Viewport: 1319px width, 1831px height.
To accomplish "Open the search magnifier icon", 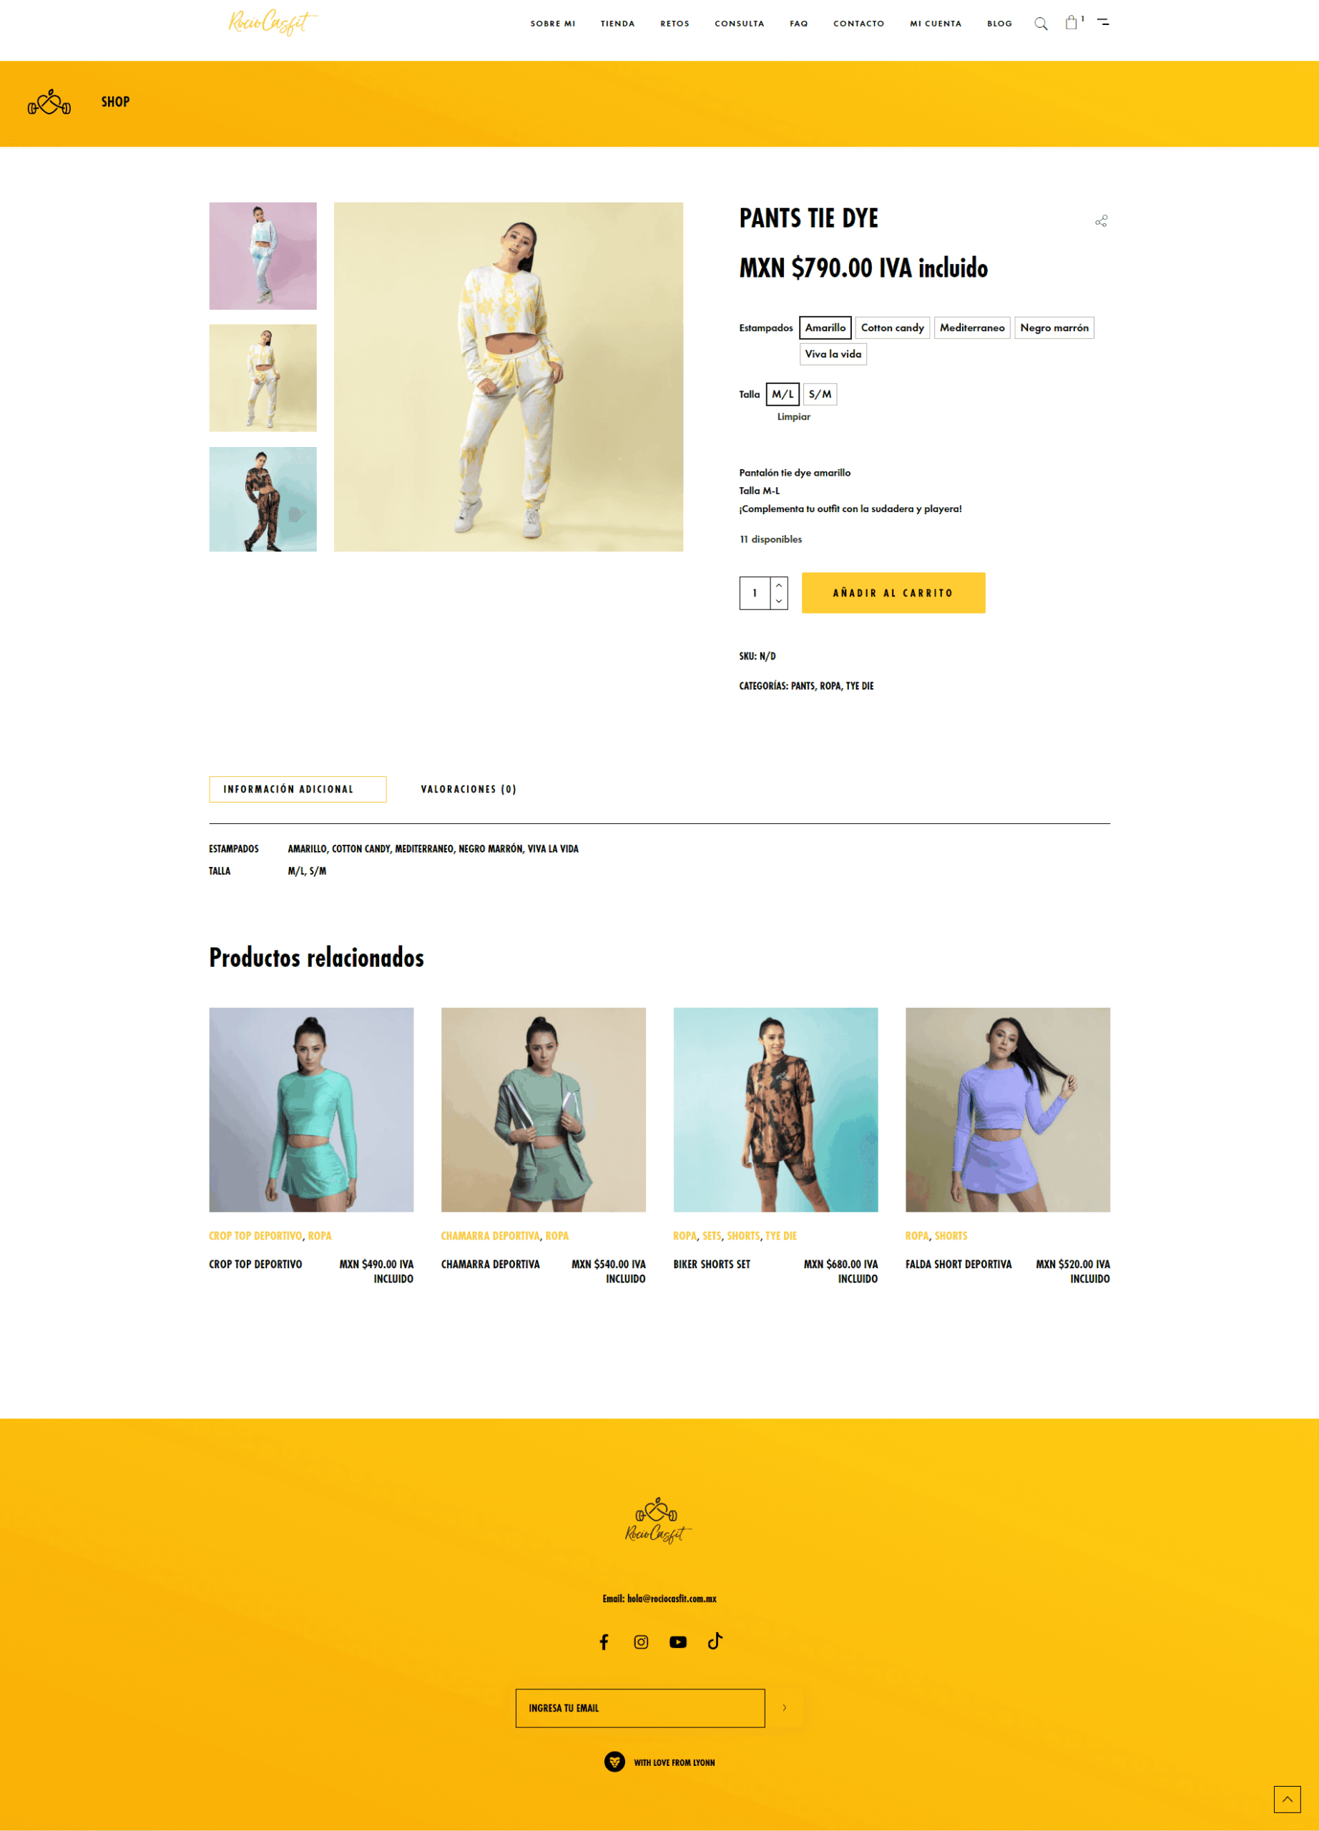I will [x=1041, y=24].
